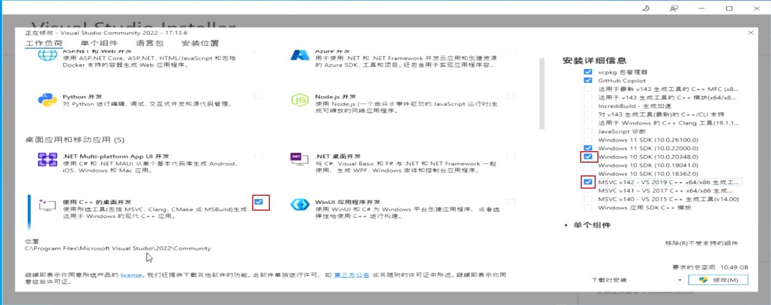Uncheck the 使用 C++ 的桌面开发 workload

coord(258,202)
